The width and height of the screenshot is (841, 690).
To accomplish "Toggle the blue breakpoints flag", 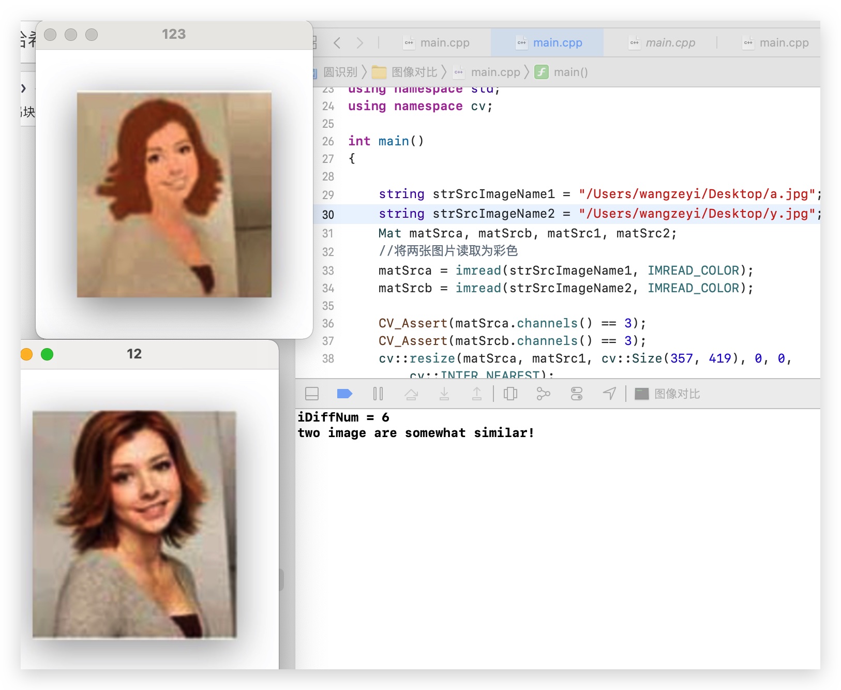I will (x=344, y=394).
